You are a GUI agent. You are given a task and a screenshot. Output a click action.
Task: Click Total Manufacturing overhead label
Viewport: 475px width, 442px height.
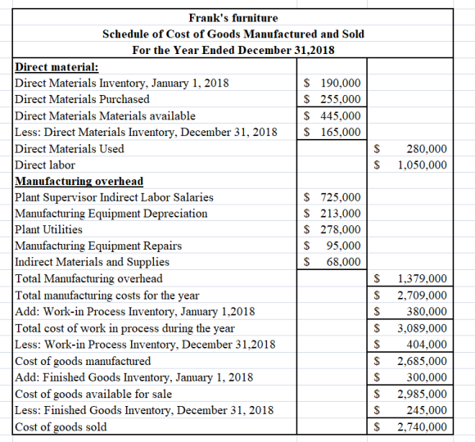click(x=88, y=278)
